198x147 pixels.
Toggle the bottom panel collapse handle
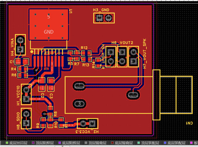[62, 146]
